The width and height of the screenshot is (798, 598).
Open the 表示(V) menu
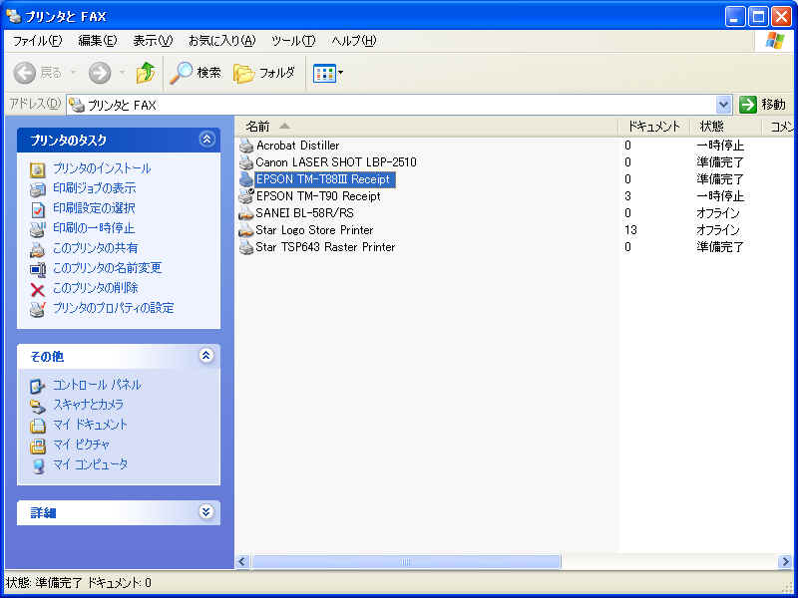tap(153, 41)
